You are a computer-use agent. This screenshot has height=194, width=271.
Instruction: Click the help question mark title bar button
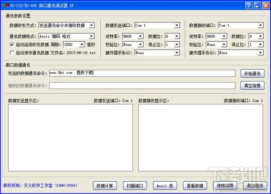(248, 5)
